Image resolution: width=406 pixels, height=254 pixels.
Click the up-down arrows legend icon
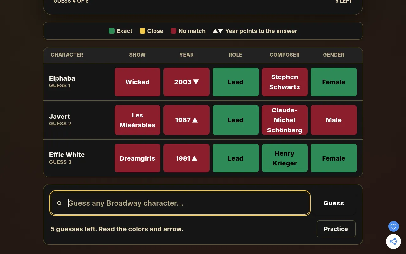pos(218,31)
